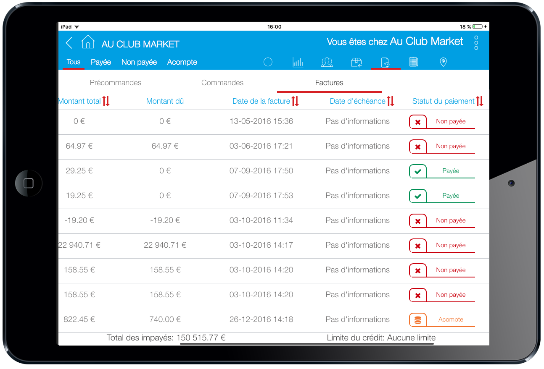Click Non payée label on the 03-06-2016 invoice
544x369 pixels.
coord(451,146)
